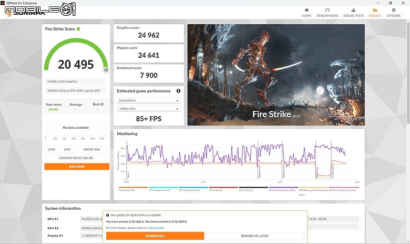
Task: Click COMPARE RESULT ONLINE button
Action: (x=76, y=158)
